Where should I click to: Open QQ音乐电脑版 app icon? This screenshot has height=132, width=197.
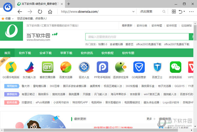[11, 67]
